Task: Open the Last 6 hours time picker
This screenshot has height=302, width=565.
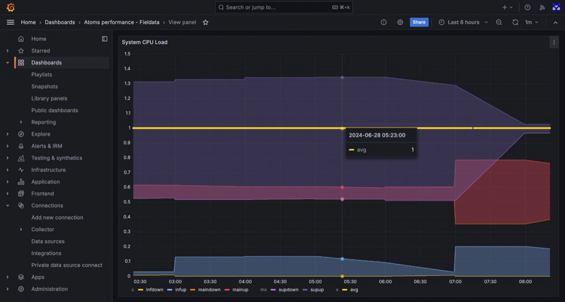Action: [463, 22]
